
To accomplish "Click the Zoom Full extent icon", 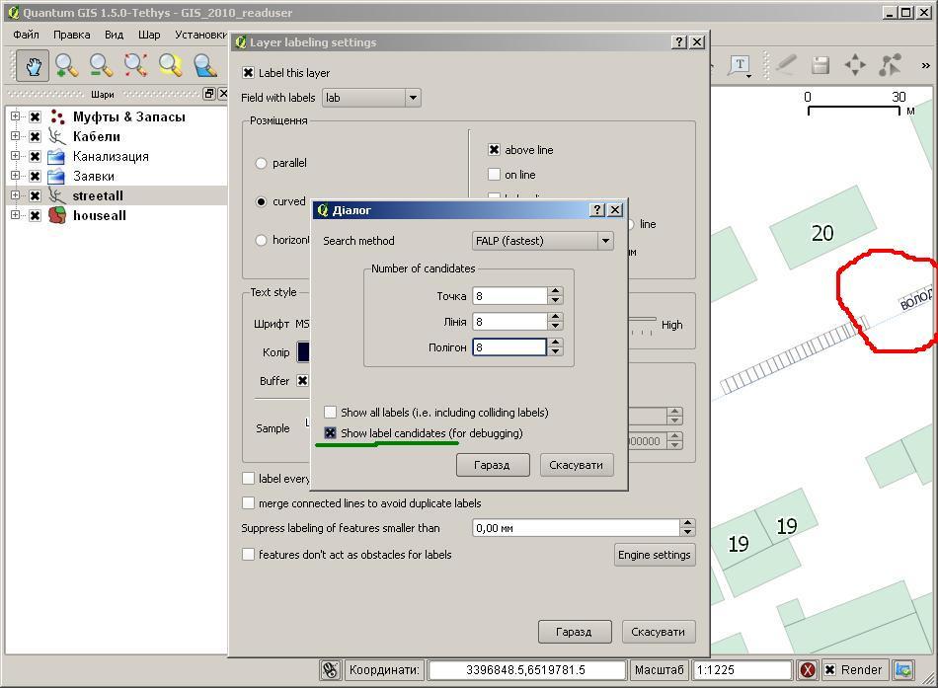I will point(135,66).
